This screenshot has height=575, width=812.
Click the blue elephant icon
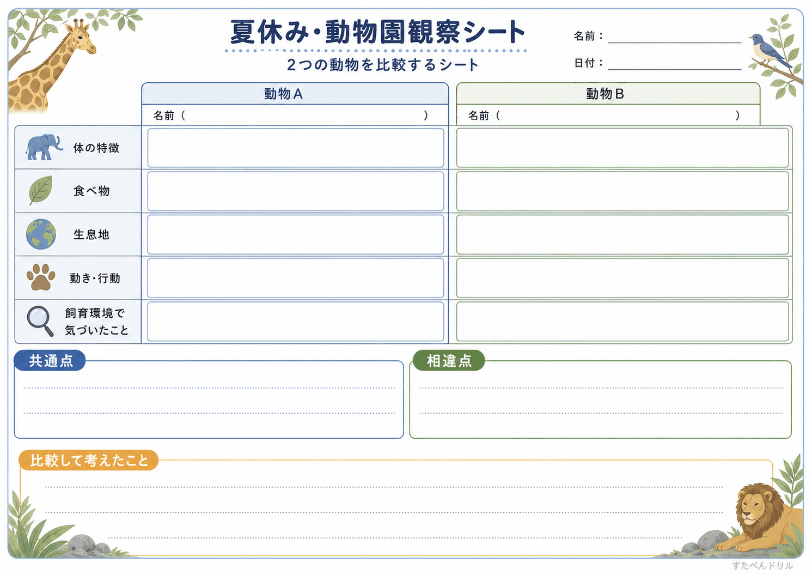click(44, 147)
